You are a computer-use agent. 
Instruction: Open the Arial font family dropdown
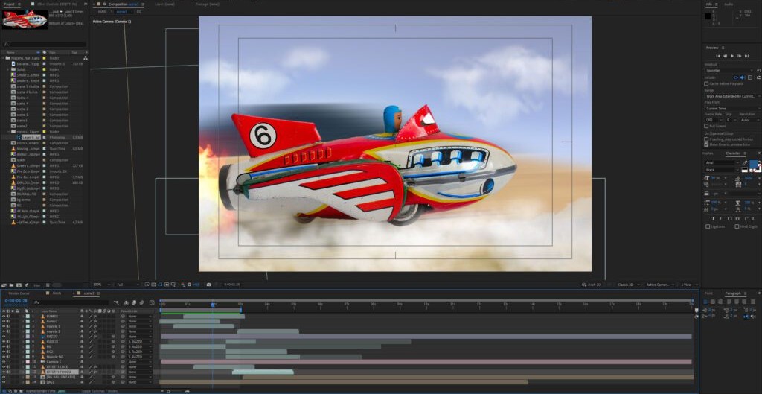pyautogui.click(x=723, y=162)
